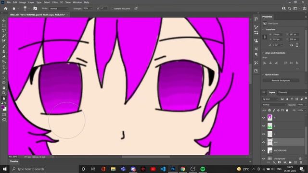Select the Zoom tool in the toolbar
Image resolution: width=308 pixels, height=173 pixels.
tap(4, 93)
